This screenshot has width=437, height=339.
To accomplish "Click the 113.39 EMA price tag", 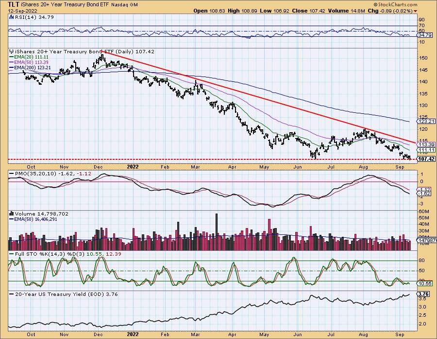I will point(426,144).
